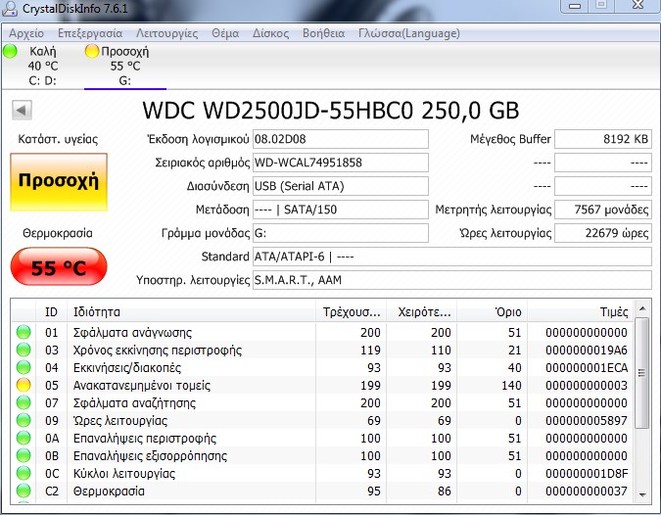Screen dimensions: 661x515
Task: Click the scrollbar down arrow
Action: pos(642,494)
